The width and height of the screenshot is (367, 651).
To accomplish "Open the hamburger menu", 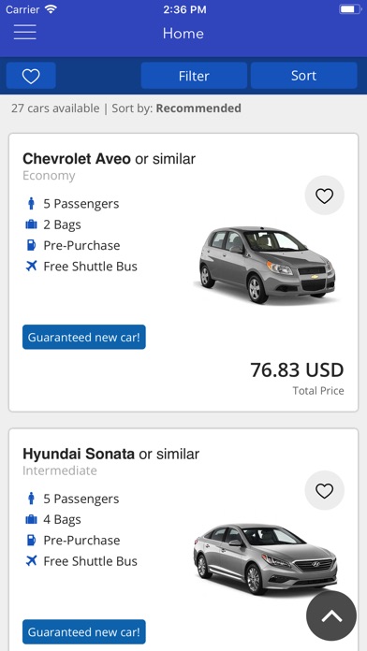I will click(25, 33).
